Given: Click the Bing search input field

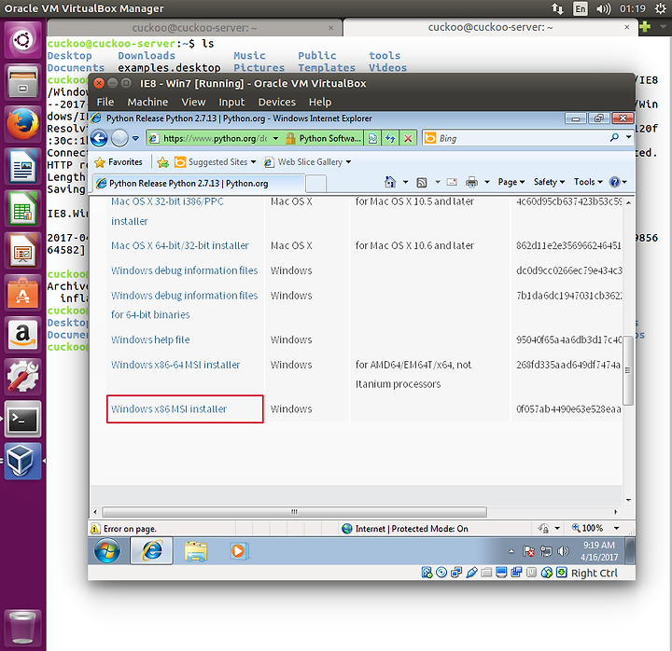Looking at the screenshot, I should (515, 138).
